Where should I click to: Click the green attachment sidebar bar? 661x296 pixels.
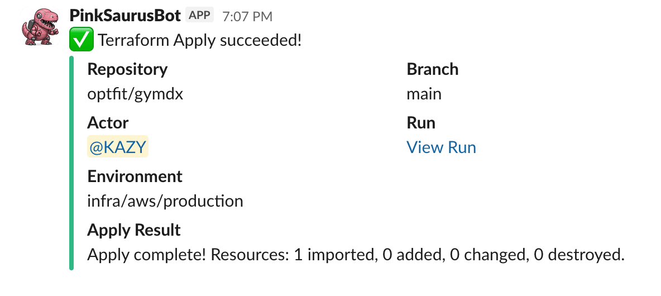71,163
